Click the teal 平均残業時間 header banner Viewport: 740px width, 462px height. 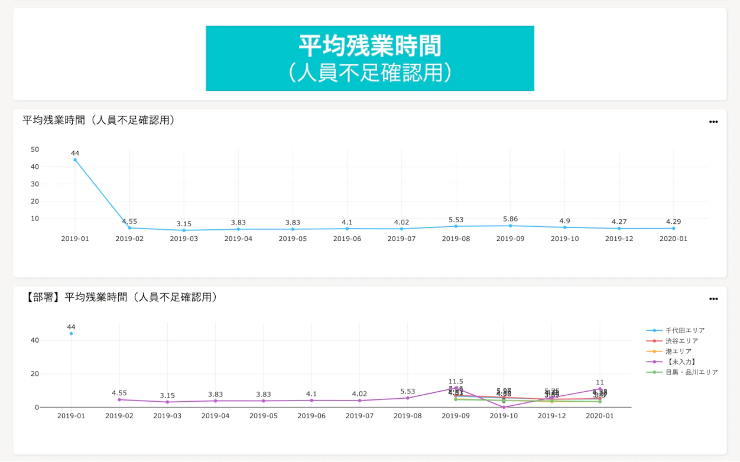[x=370, y=58]
